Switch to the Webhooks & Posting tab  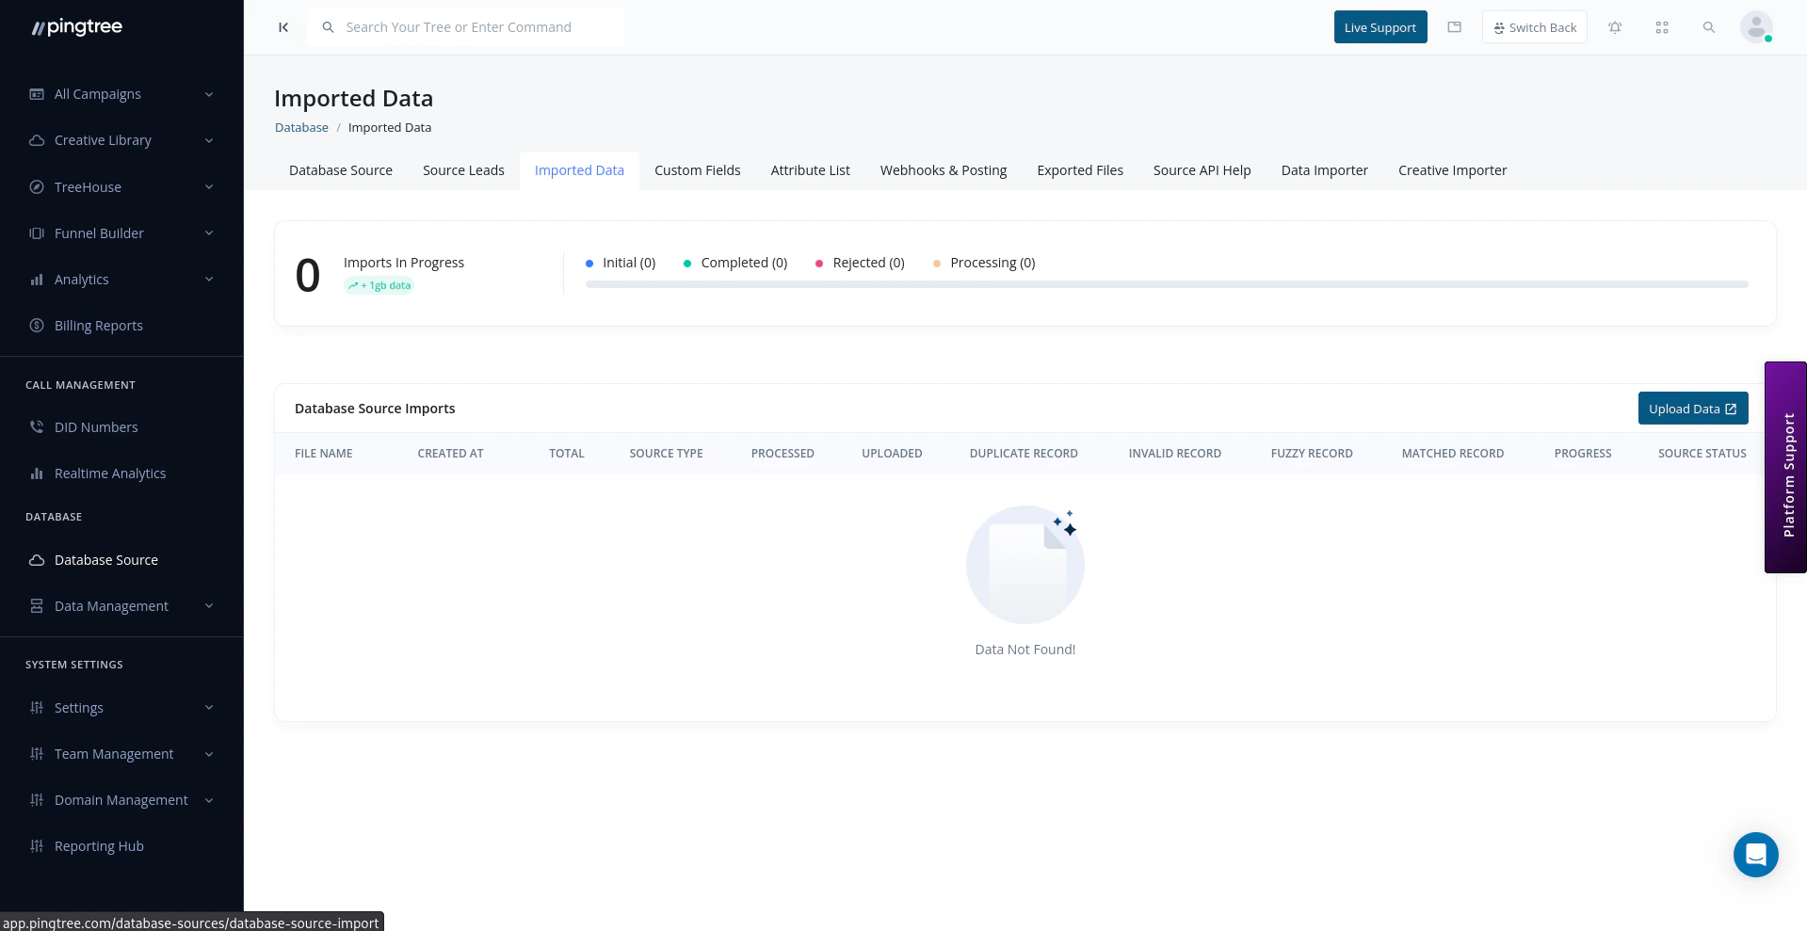pos(943,170)
